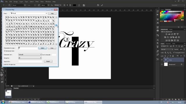Open the anti-aliasing method dropdown
Viewport: 186px width, 104px height.
pyautogui.click(x=58, y=5)
